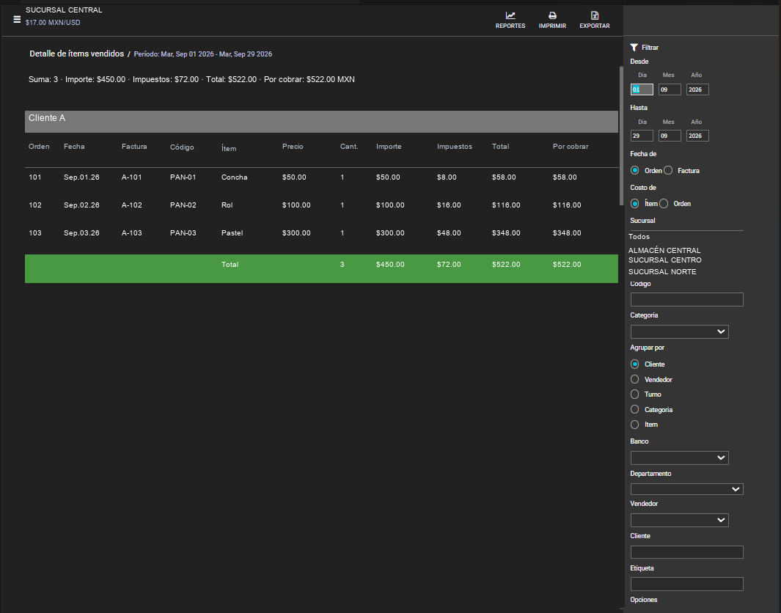
Task: Click the Hasta Año field
Action: pos(697,136)
